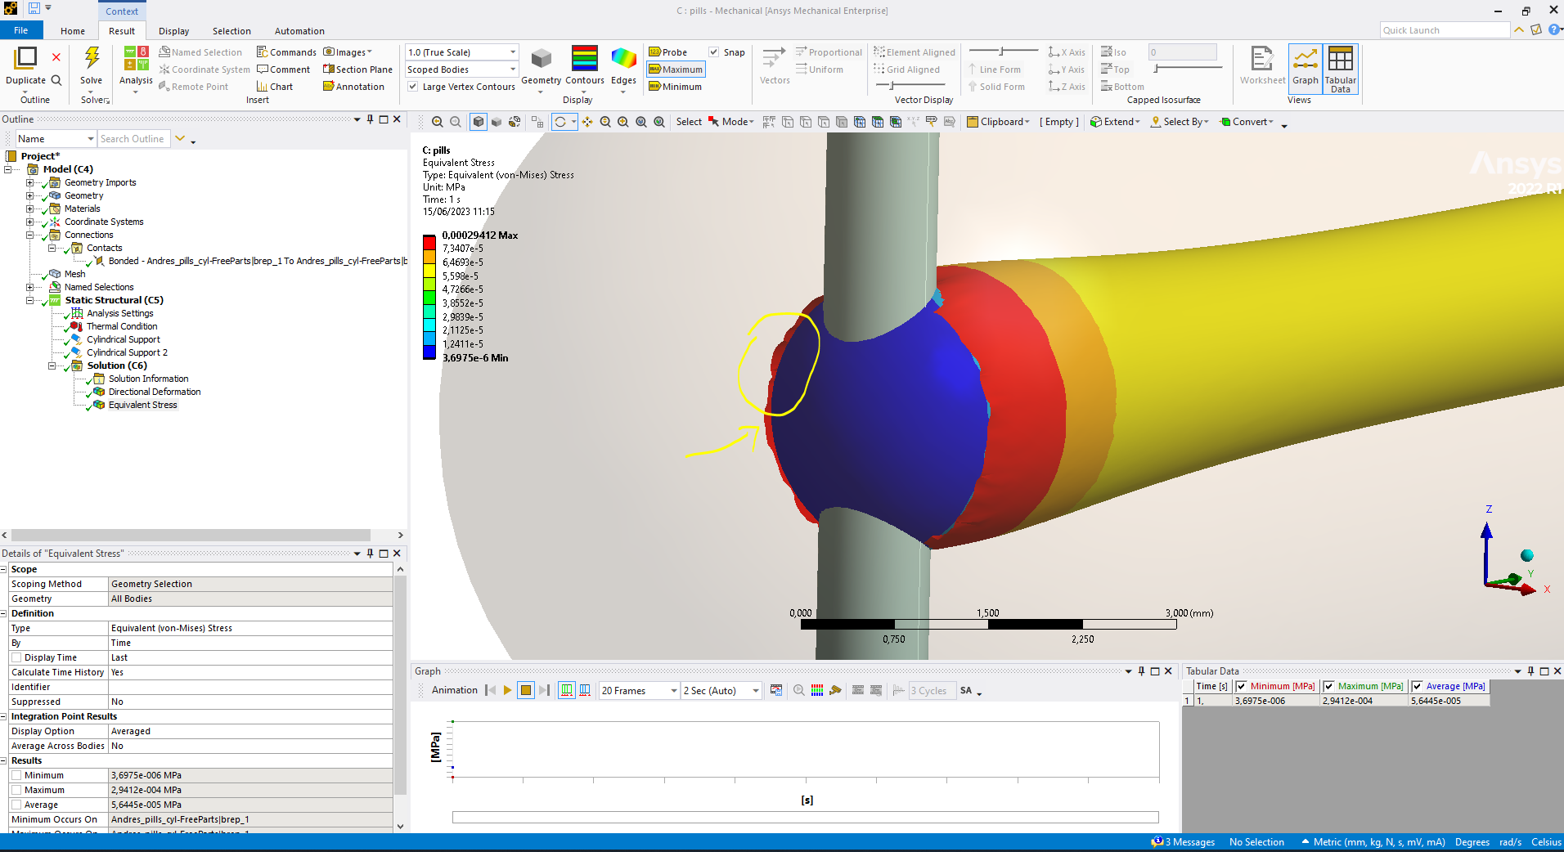Select the Probe tool
1564x852 pixels.
[667, 52]
